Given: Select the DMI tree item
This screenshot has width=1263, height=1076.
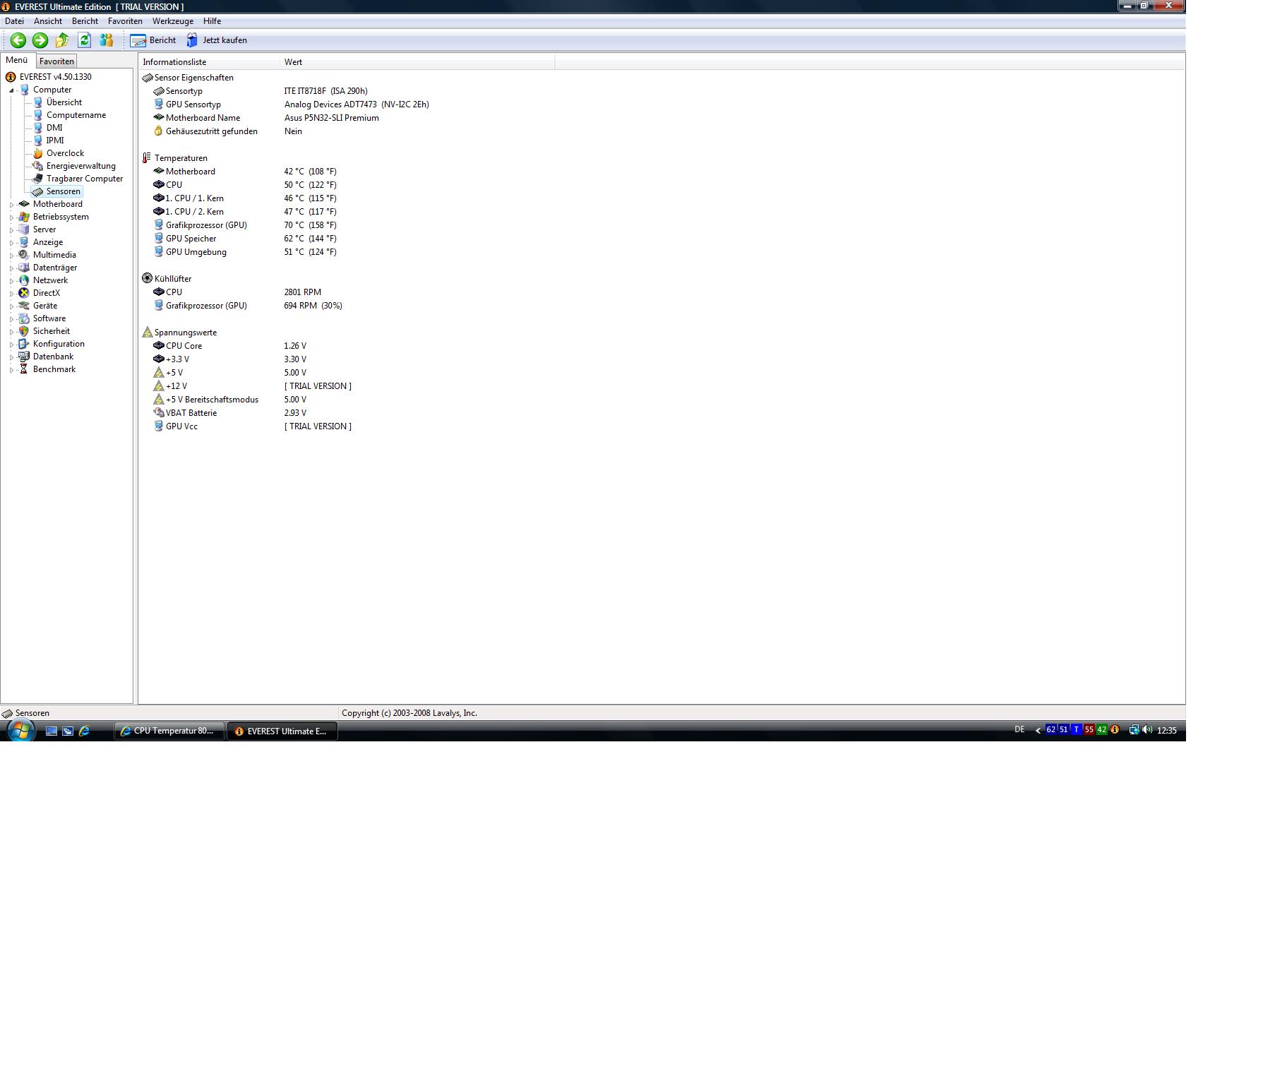Looking at the screenshot, I should click(54, 128).
